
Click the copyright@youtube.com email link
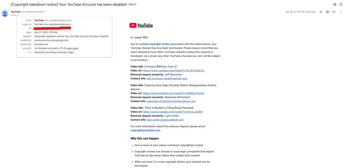(x=145, y=130)
